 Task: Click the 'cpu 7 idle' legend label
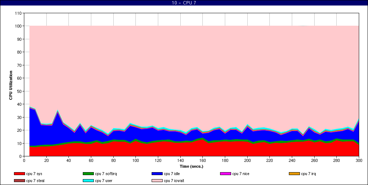coord(172,174)
